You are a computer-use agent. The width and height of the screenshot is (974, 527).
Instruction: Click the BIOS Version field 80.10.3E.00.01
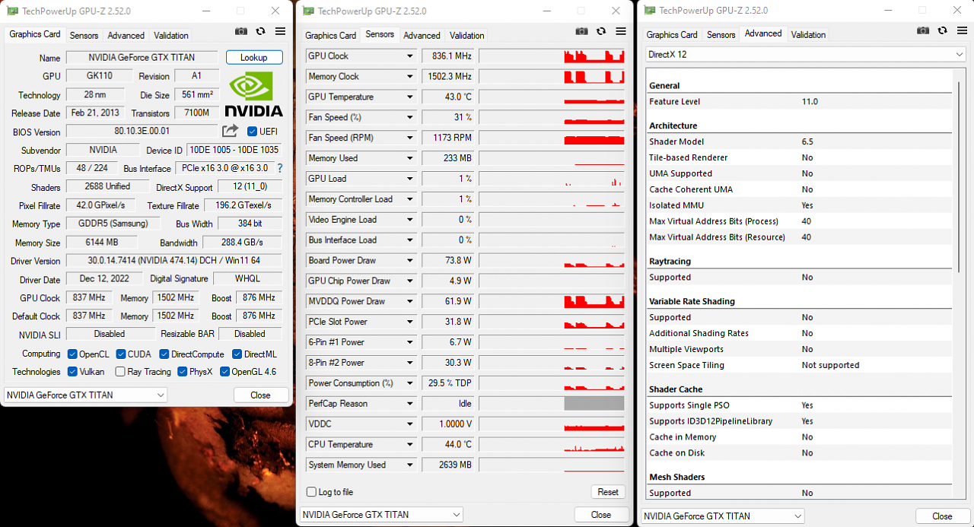click(x=142, y=132)
